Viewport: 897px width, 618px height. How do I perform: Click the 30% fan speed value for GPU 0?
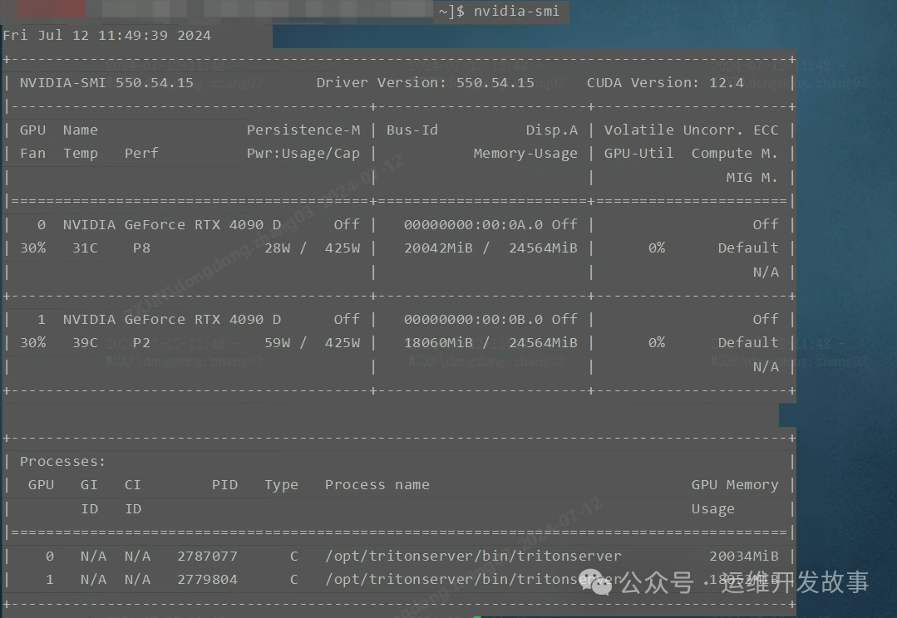pyautogui.click(x=33, y=247)
